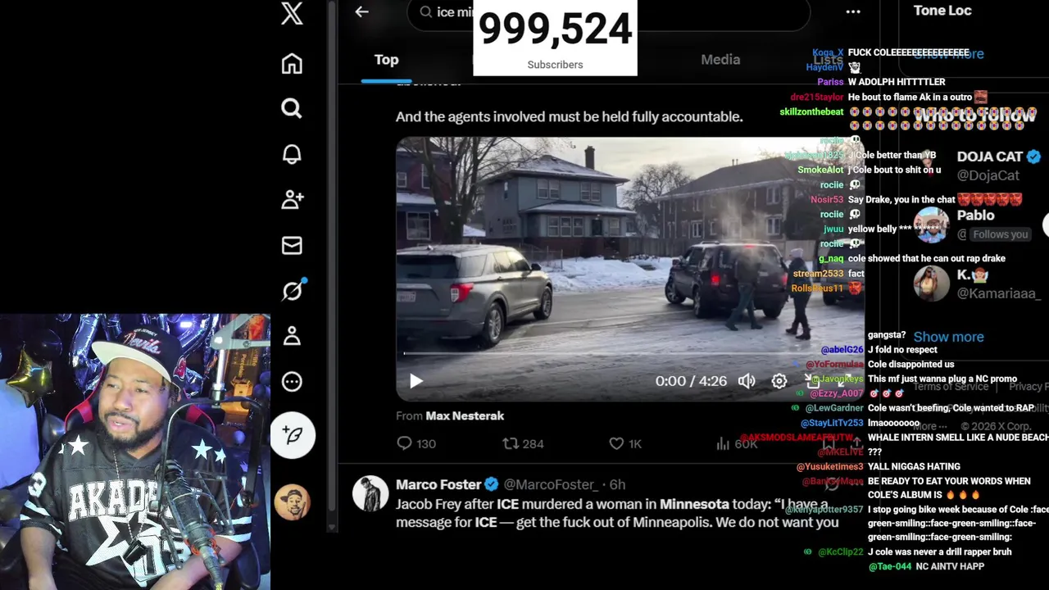1049x590 pixels.
Task: Click the magnifier inside the search box
Action: (426, 11)
